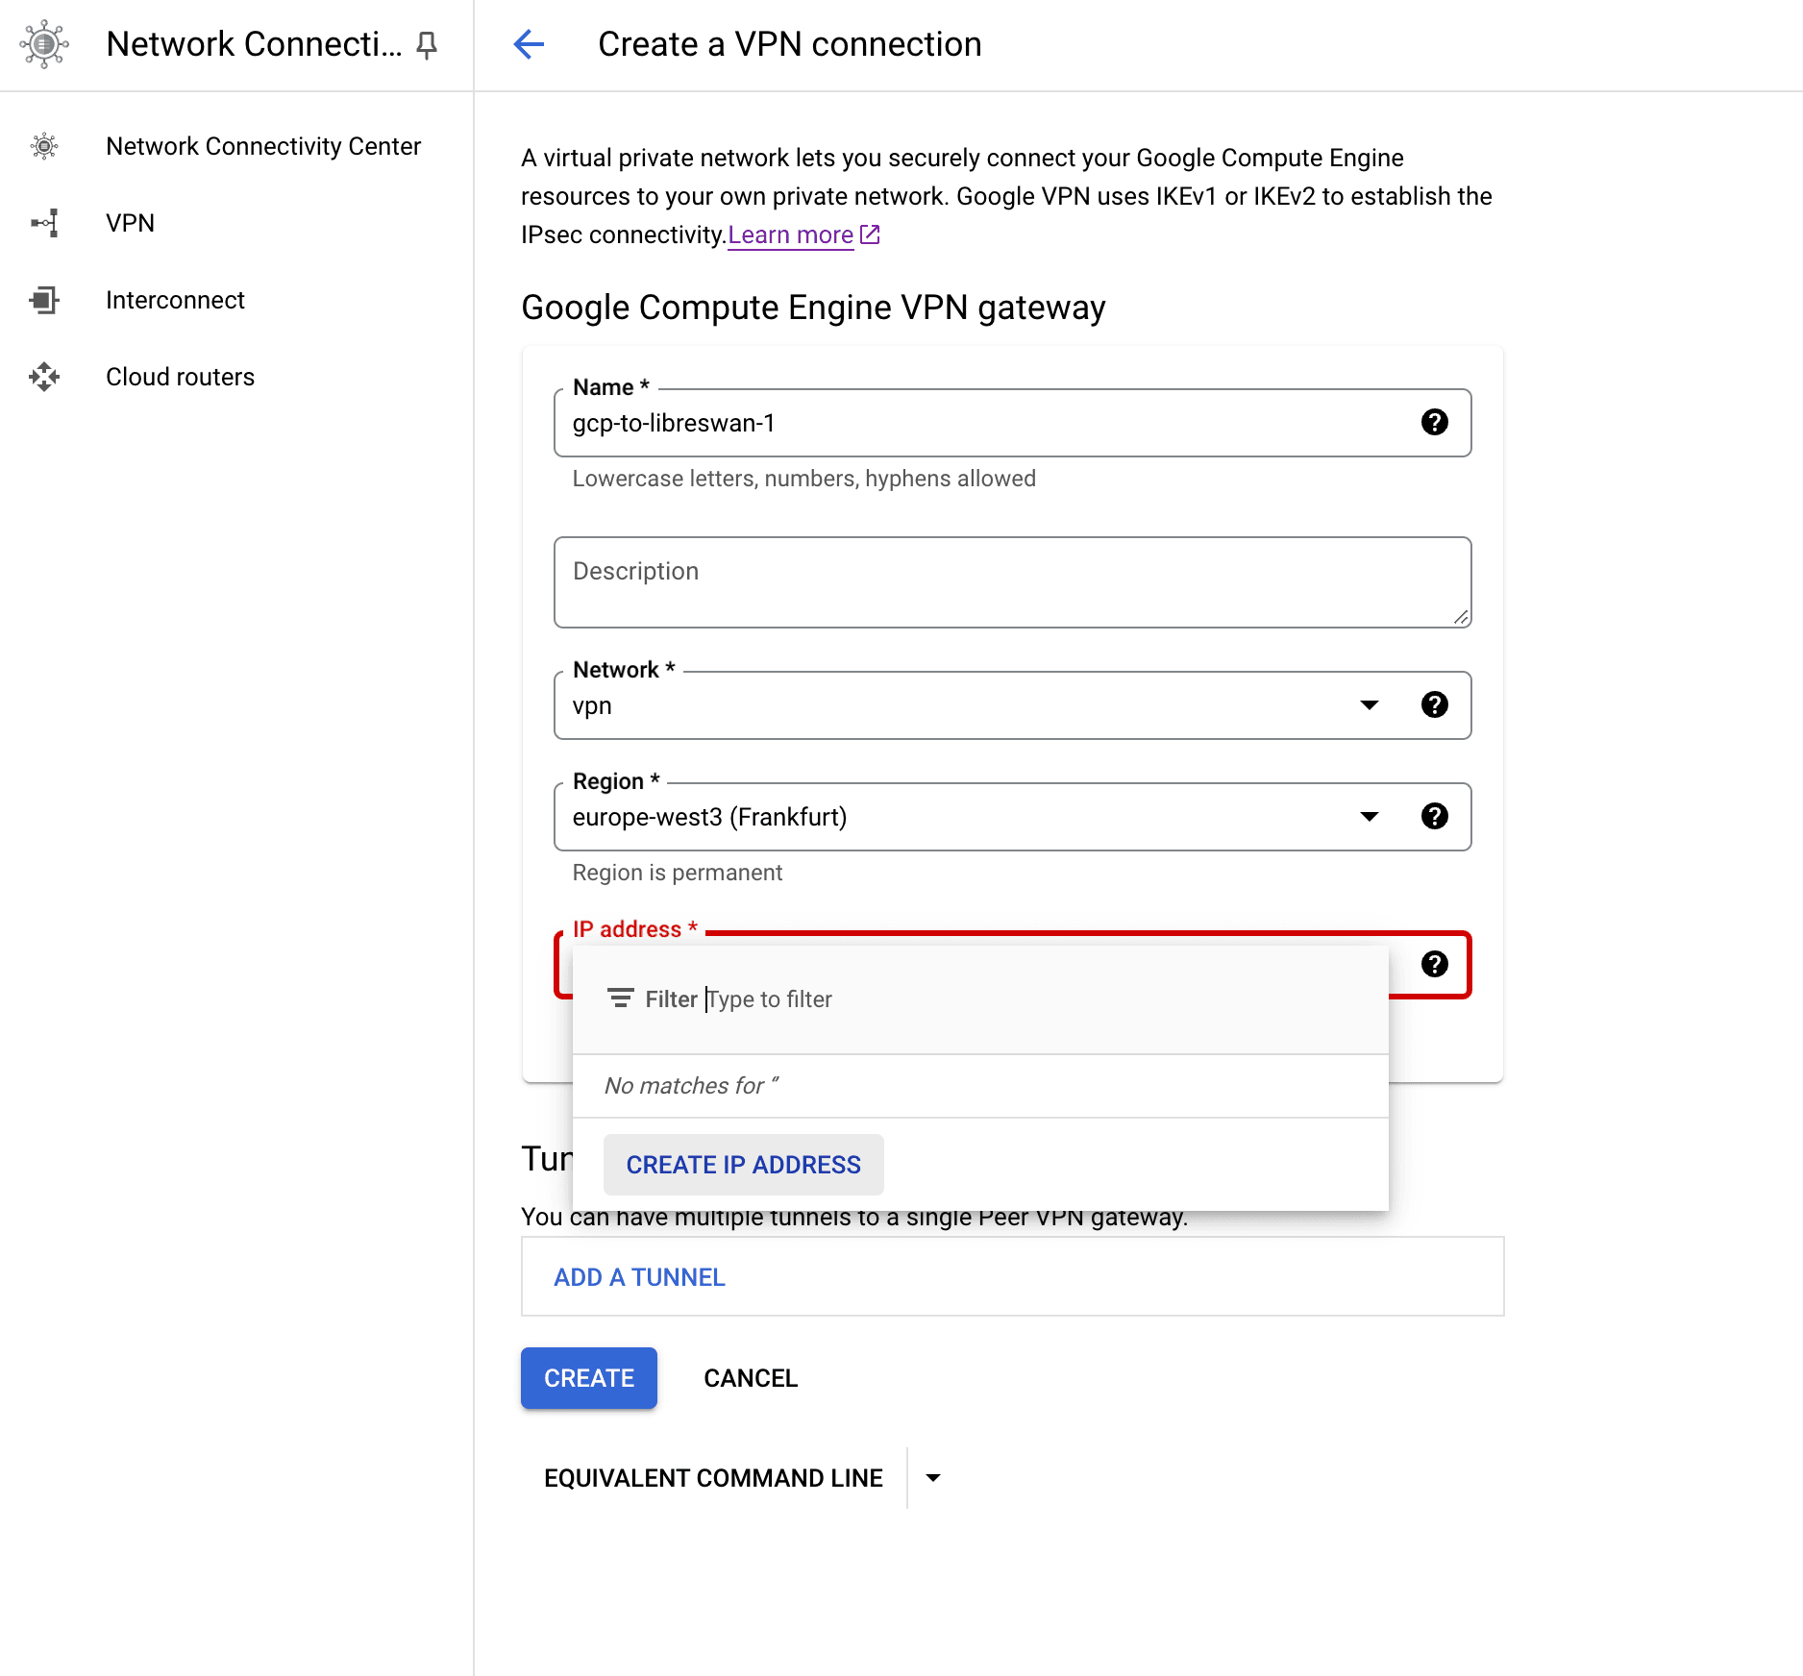This screenshot has height=1676, width=1803.
Task: Click the pin icon beside Network Connectivity
Action: tap(427, 44)
